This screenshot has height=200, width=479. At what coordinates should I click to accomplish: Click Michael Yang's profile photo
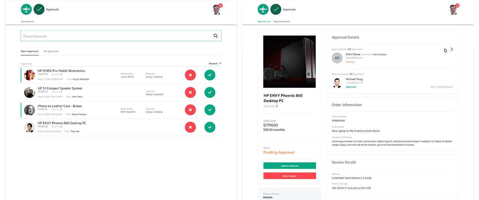tap(337, 83)
